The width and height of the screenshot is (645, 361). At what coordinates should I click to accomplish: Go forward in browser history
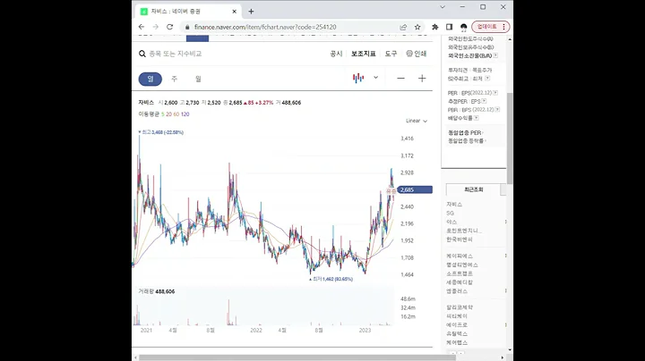click(x=156, y=27)
